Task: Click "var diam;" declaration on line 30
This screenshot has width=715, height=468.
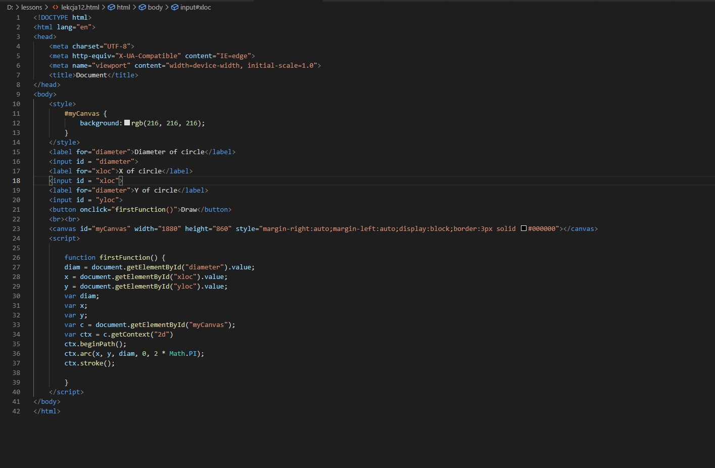Action: [82, 296]
